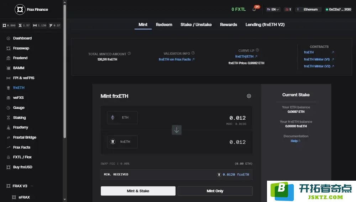356x202 pixels.
Task: Click the Curve LP help icon
Action: [257, 50]
